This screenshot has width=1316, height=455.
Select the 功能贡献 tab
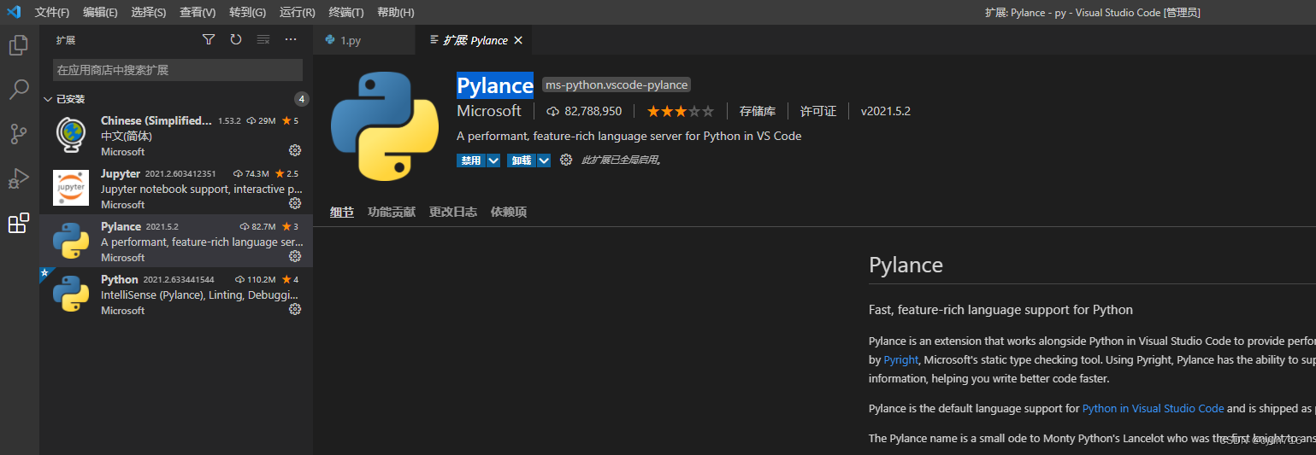392,212
